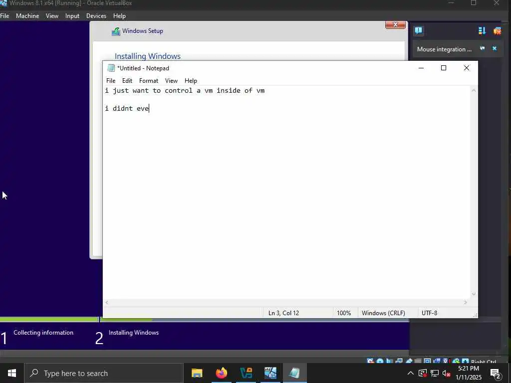
Task: Click the green setup progress bar
Action: [x=50, y=320]
